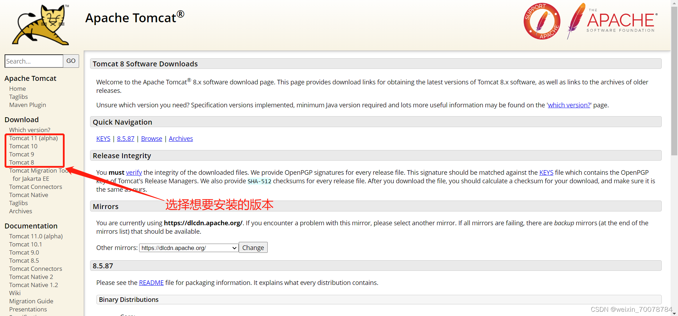
Task: Click the Apache Software Foundation logo
Action: coord(613,21)
